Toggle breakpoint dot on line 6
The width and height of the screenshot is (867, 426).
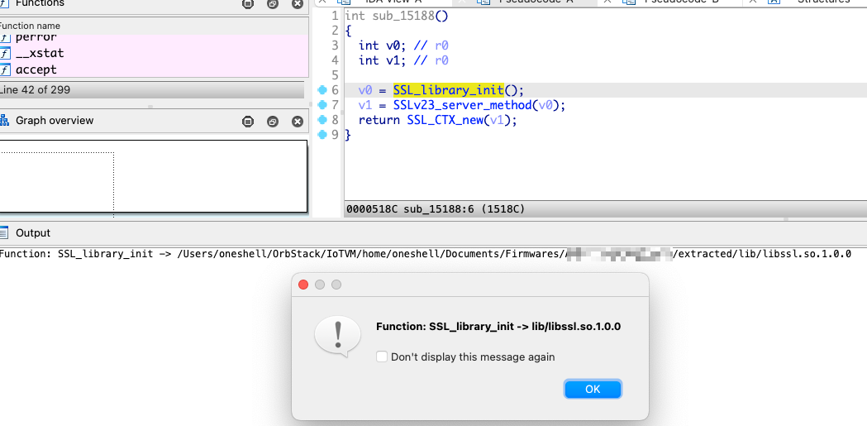[323, 90]
